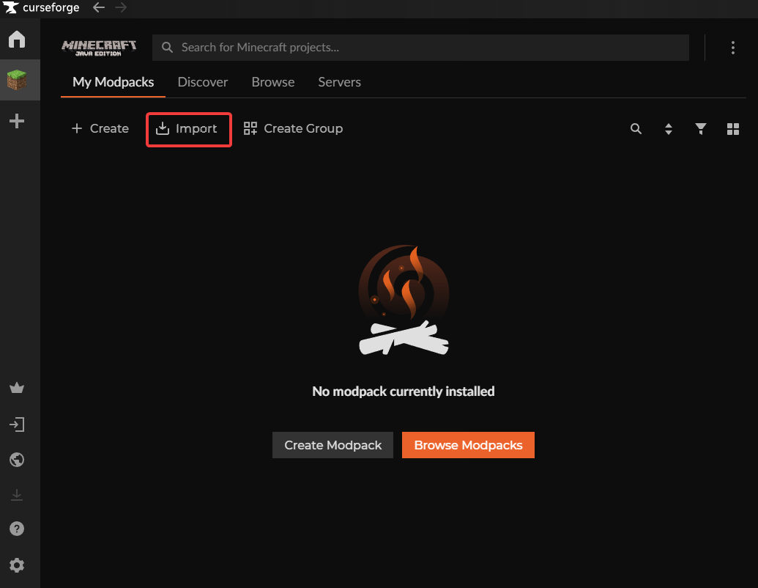Open the globe language icon

coord(17,460)
